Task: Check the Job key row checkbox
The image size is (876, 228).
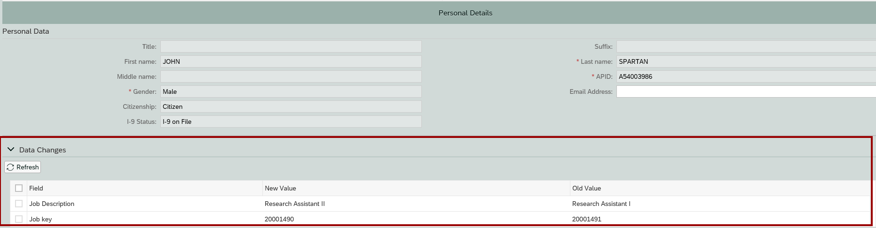Action: (19, 219)
